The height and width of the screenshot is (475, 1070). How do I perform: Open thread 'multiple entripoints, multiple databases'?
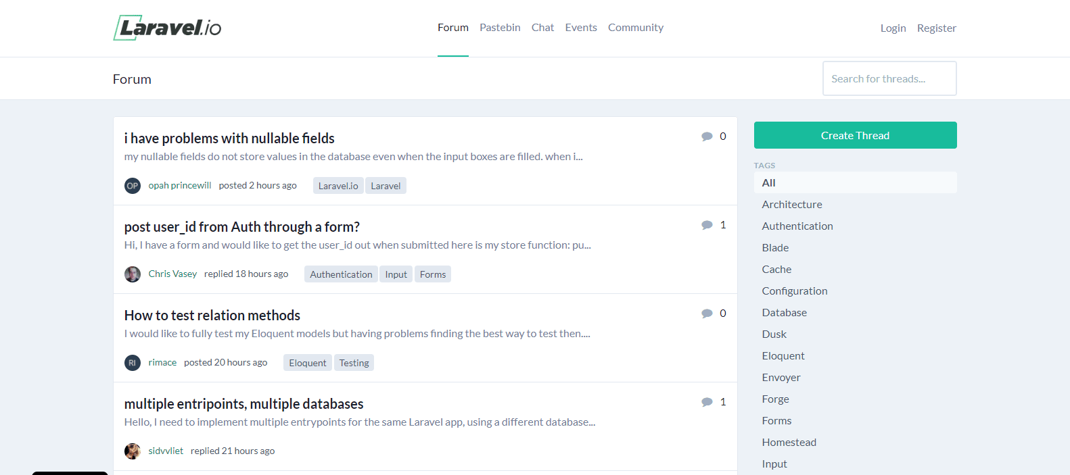pyautogui.click(x=244, y=404)
